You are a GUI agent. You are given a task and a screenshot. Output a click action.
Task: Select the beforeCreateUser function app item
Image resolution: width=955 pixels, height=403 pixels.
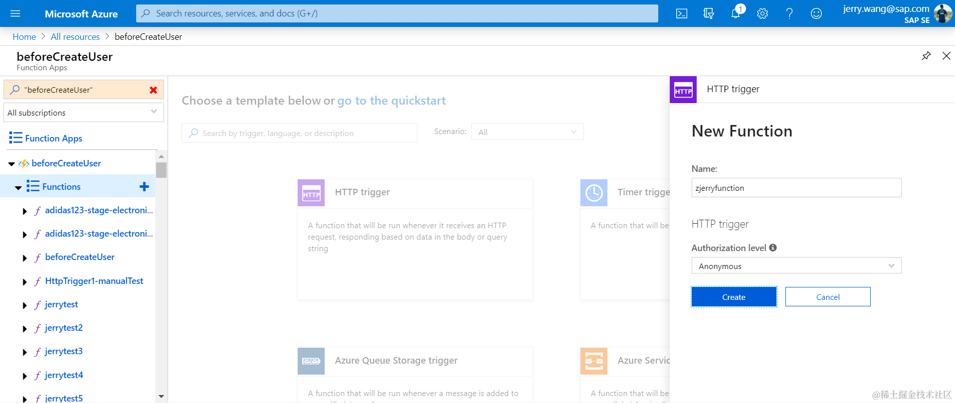[66, 163]
